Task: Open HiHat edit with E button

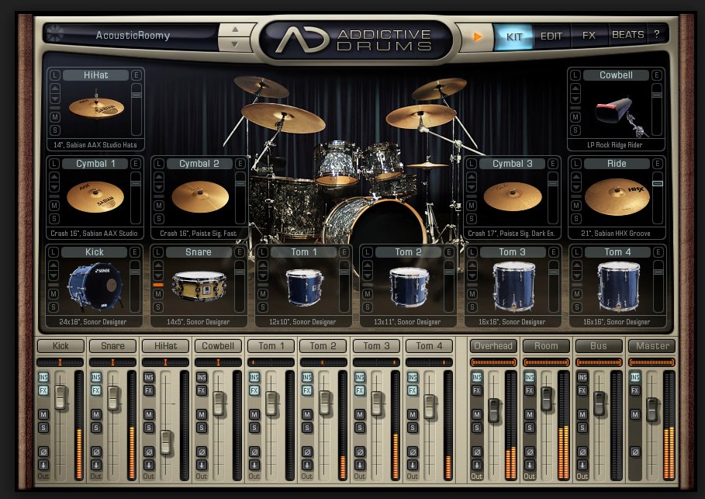Action: click(136, 75)
